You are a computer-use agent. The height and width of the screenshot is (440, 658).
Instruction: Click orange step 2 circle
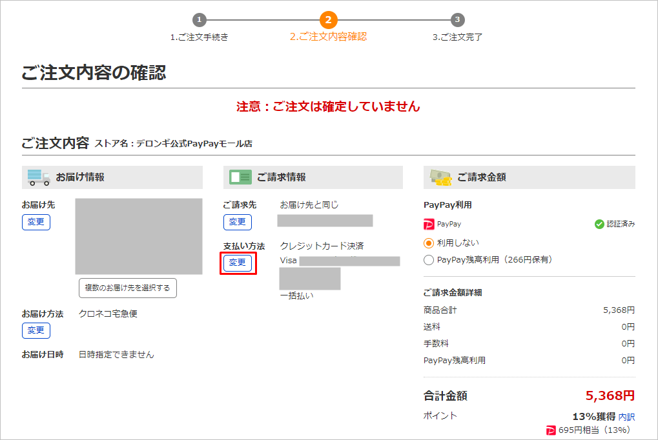click(x=328, y=20)
